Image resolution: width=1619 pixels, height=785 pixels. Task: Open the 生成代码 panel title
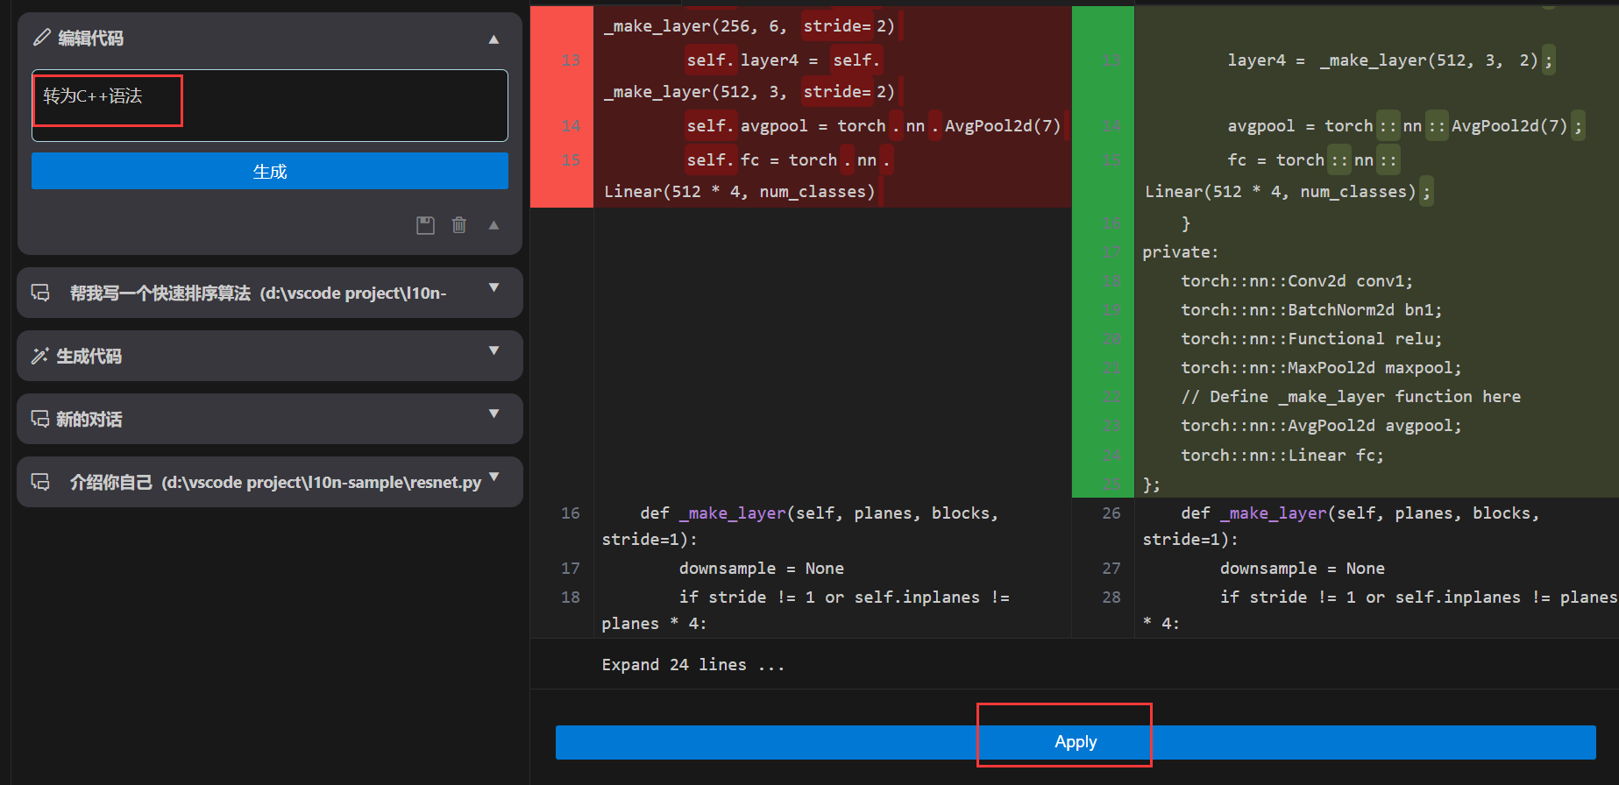[x=89, y=357]
